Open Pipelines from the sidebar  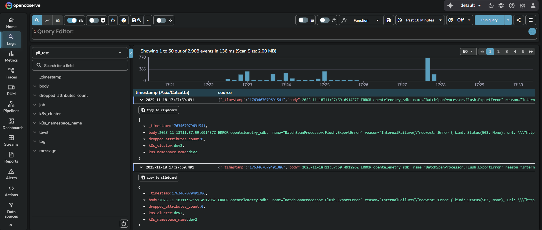click(11, 107)
